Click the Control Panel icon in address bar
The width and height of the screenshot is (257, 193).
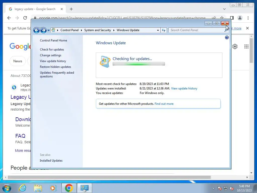53,30
